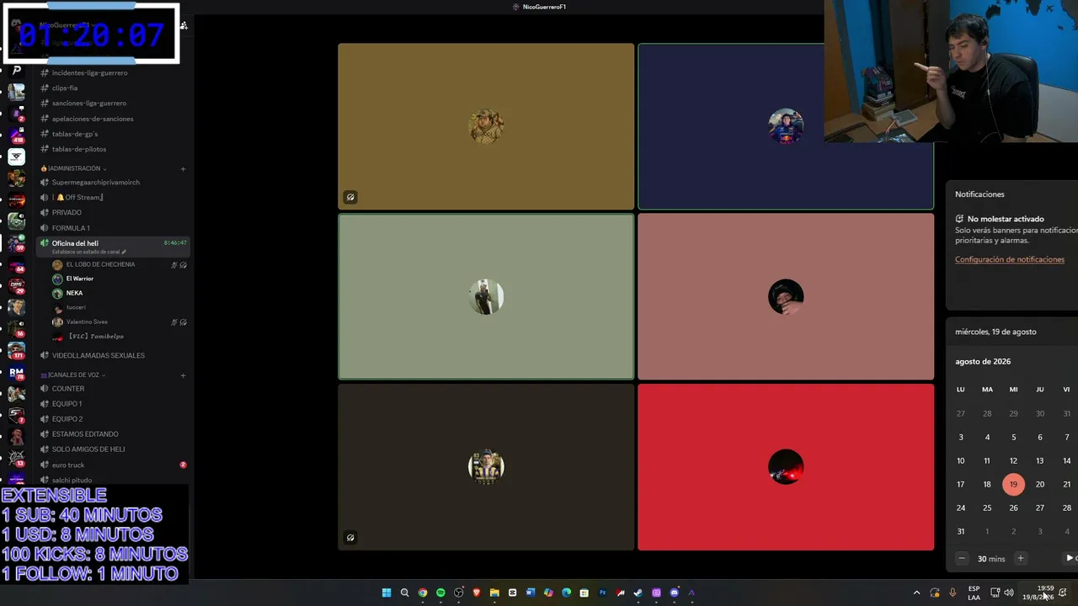Open Steam from the taskbar
The image size is (1078, 606).
click(638, 593)
